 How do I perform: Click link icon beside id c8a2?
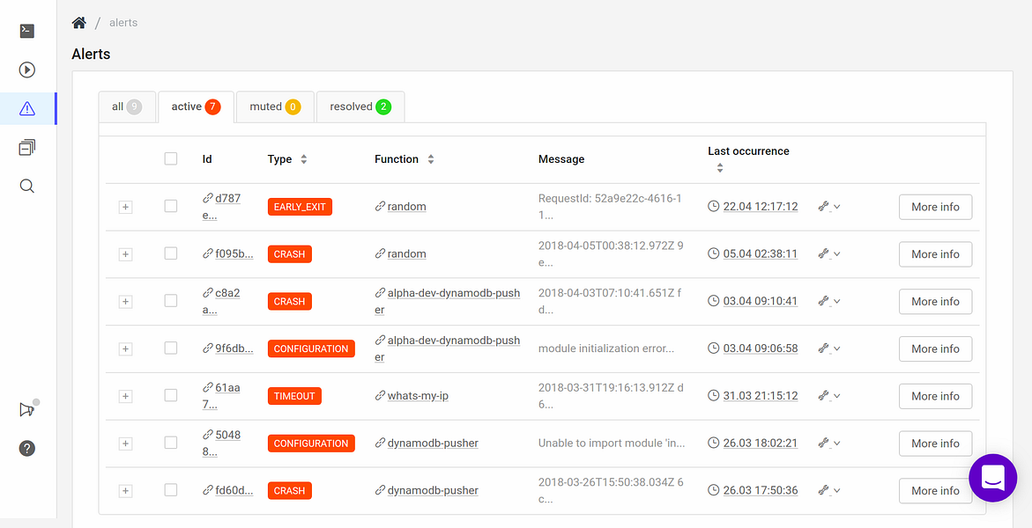point(207,293)
